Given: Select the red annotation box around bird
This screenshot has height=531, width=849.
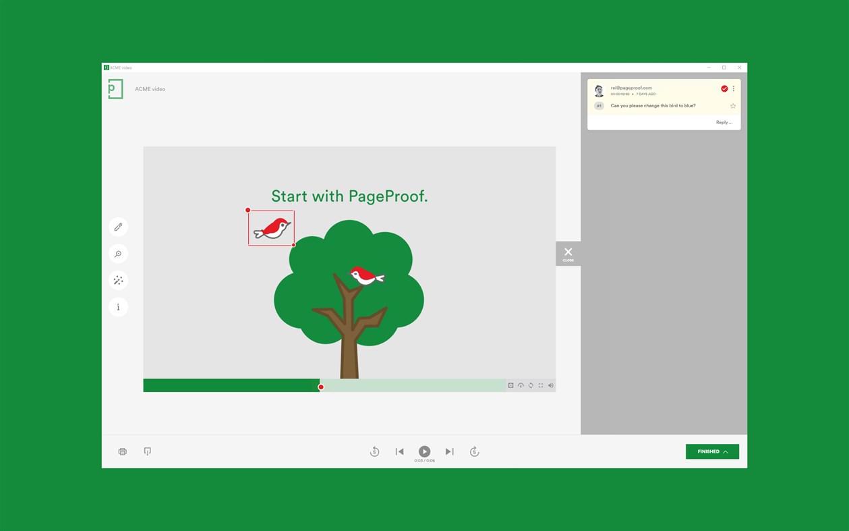Looking at the screenshot, I should (271, 228).
